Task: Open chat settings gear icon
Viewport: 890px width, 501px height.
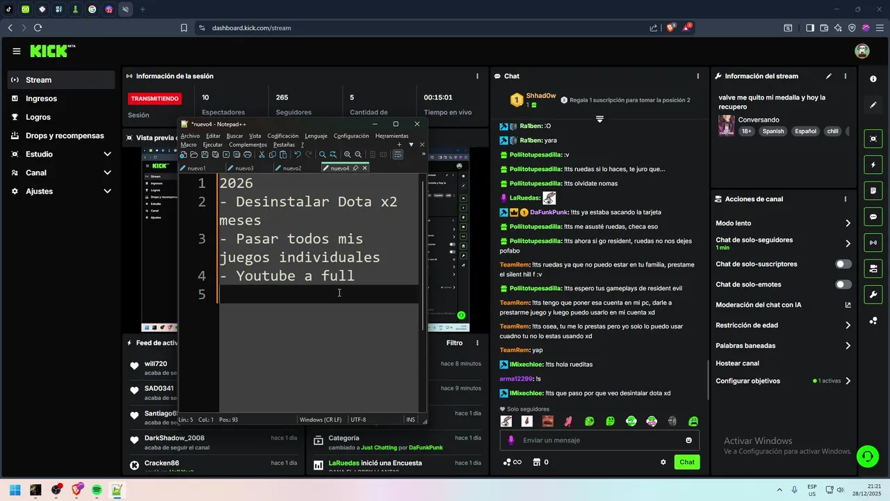Action: pos(663,462)
